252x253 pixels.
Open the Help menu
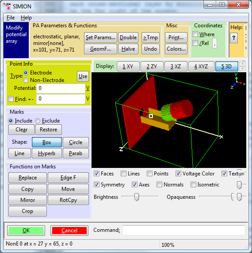coord(26,18)
